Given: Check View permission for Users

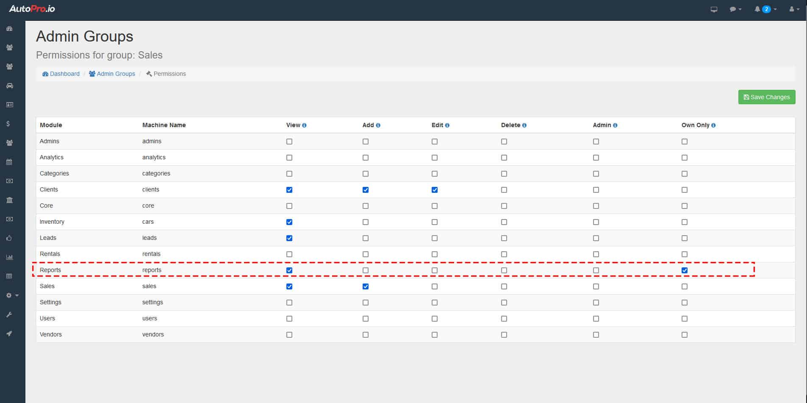Looking at the screenshot, I should point(289,319).
